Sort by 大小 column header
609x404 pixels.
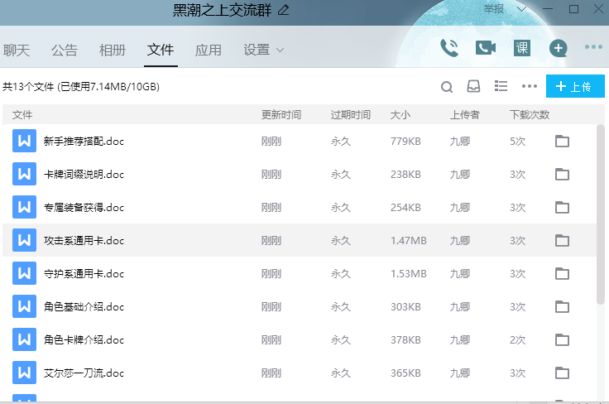(400, 114)
